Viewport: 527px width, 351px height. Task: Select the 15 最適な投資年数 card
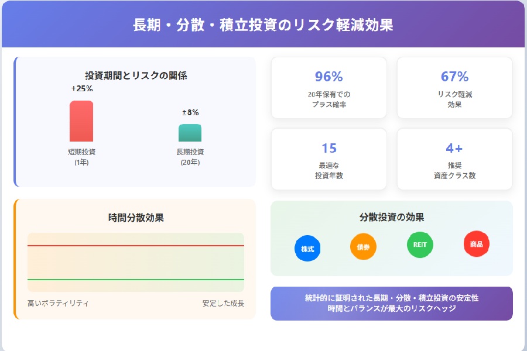click(328, 159)
